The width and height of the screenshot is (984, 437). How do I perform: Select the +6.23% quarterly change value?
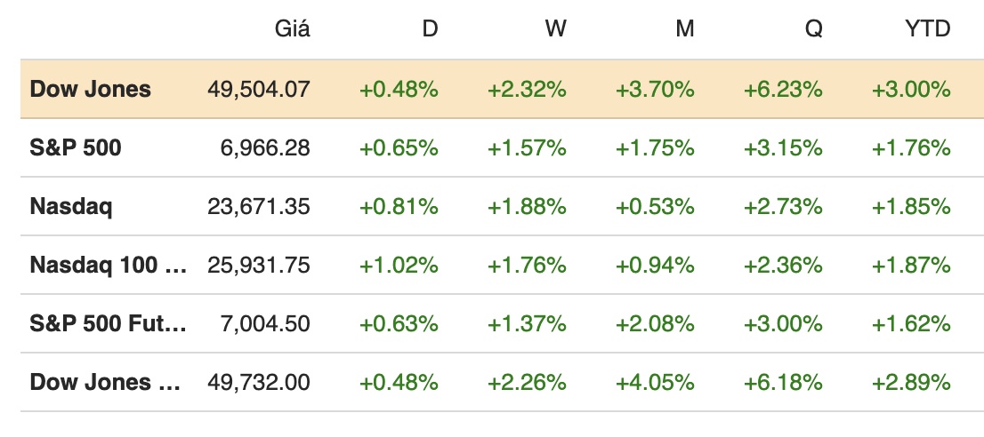(x=783, y=90)
